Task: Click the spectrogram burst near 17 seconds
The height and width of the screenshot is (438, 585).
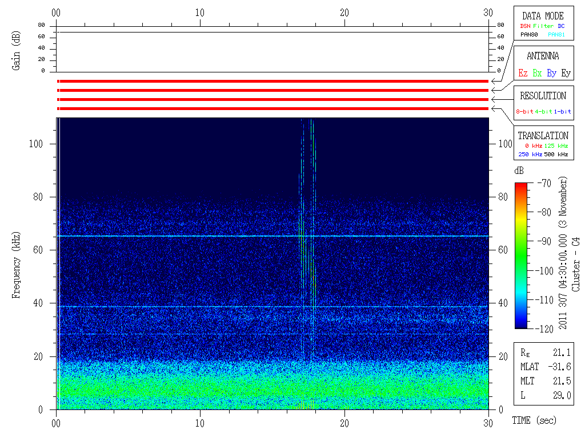Action: [x=307, y=238]
